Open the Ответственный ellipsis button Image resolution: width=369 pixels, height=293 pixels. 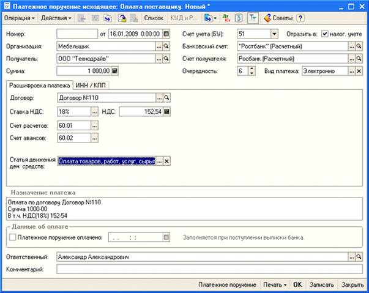pos(351,257)
